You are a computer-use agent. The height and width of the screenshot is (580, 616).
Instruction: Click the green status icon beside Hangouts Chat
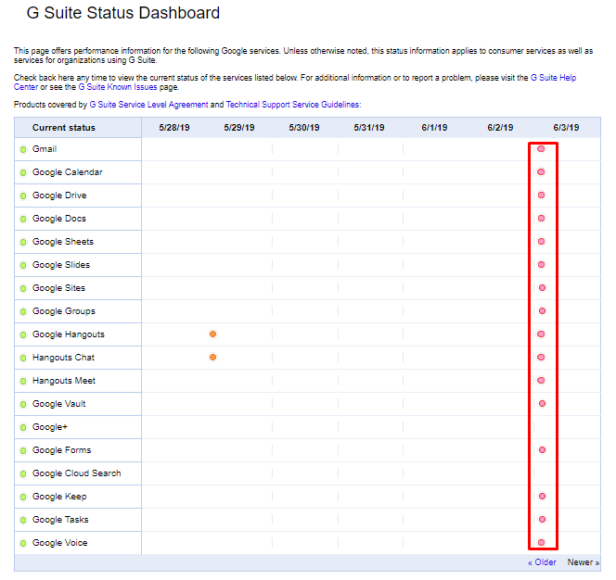(x=23, y=358)
